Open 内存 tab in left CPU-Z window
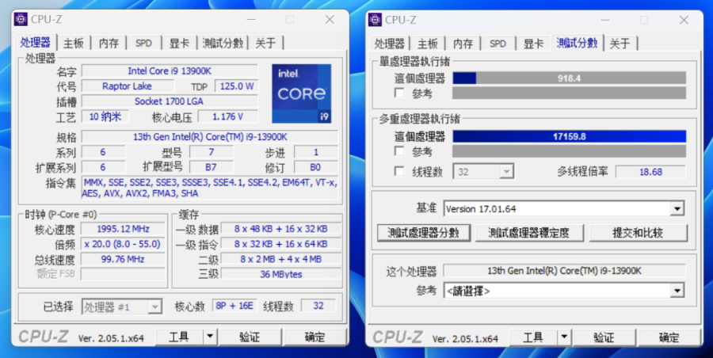Viewport: 713px width, 358px height. [x=109, y=44]
